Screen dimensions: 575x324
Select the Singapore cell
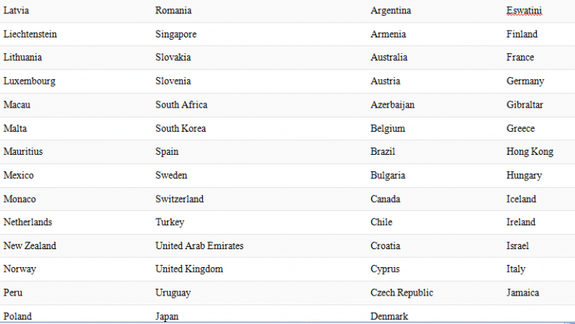(x=176, y=34)
